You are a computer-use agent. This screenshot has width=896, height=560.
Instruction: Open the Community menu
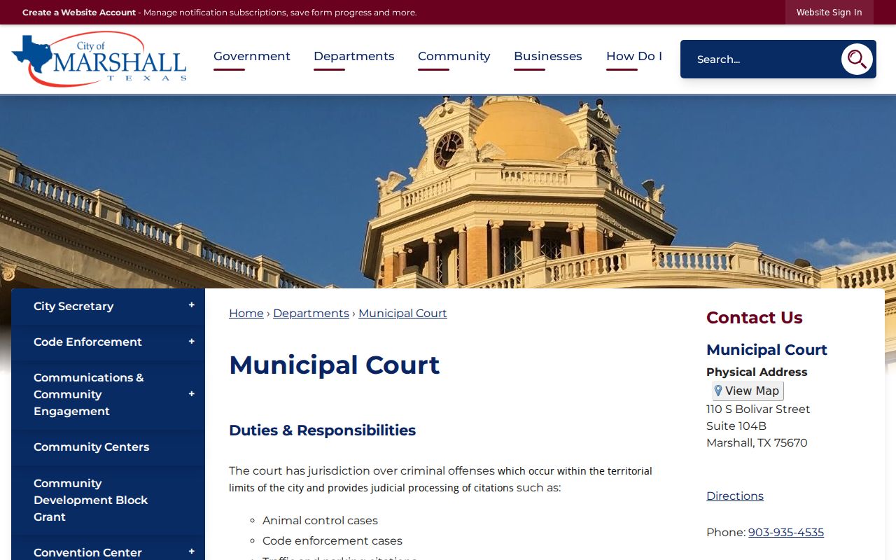click(454, 57)
